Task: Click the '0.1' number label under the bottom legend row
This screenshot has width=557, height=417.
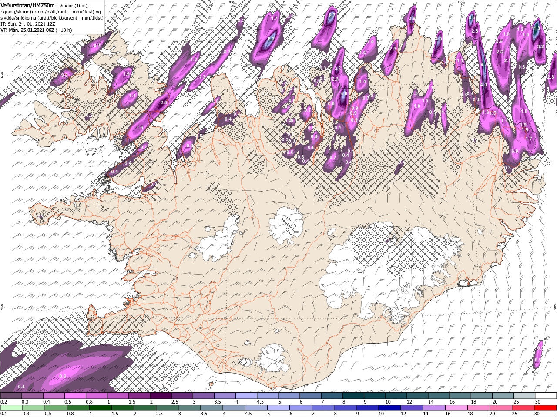Action: point(4,414)
